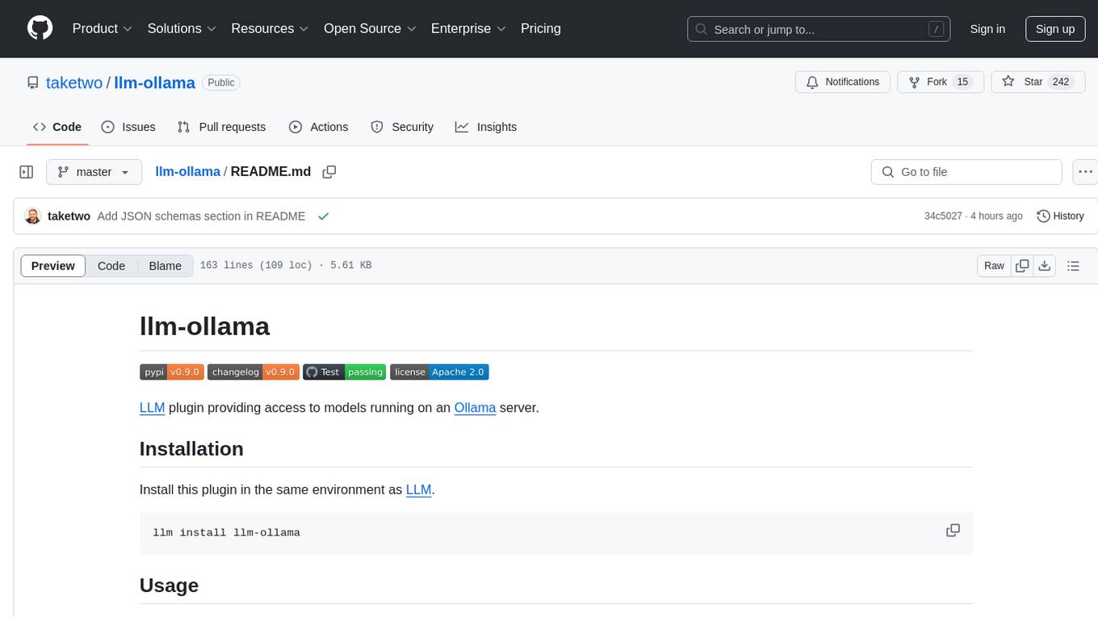Switch to the Code tab
The height and width of the screenshot is (617, 1098).
(x=57, y=127)
